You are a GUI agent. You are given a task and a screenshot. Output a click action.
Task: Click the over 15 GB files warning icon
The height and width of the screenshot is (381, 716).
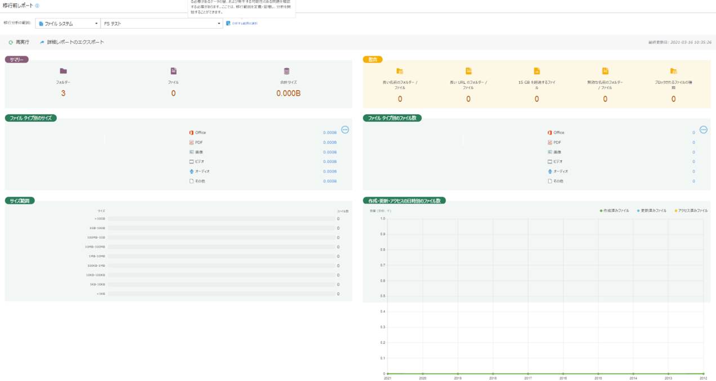pyautogui.click(x=536, y=71)
